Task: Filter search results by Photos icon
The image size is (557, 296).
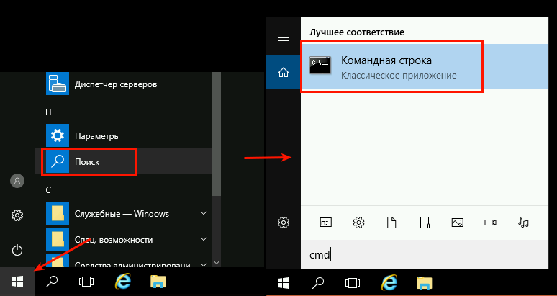Action: [457, 223]
